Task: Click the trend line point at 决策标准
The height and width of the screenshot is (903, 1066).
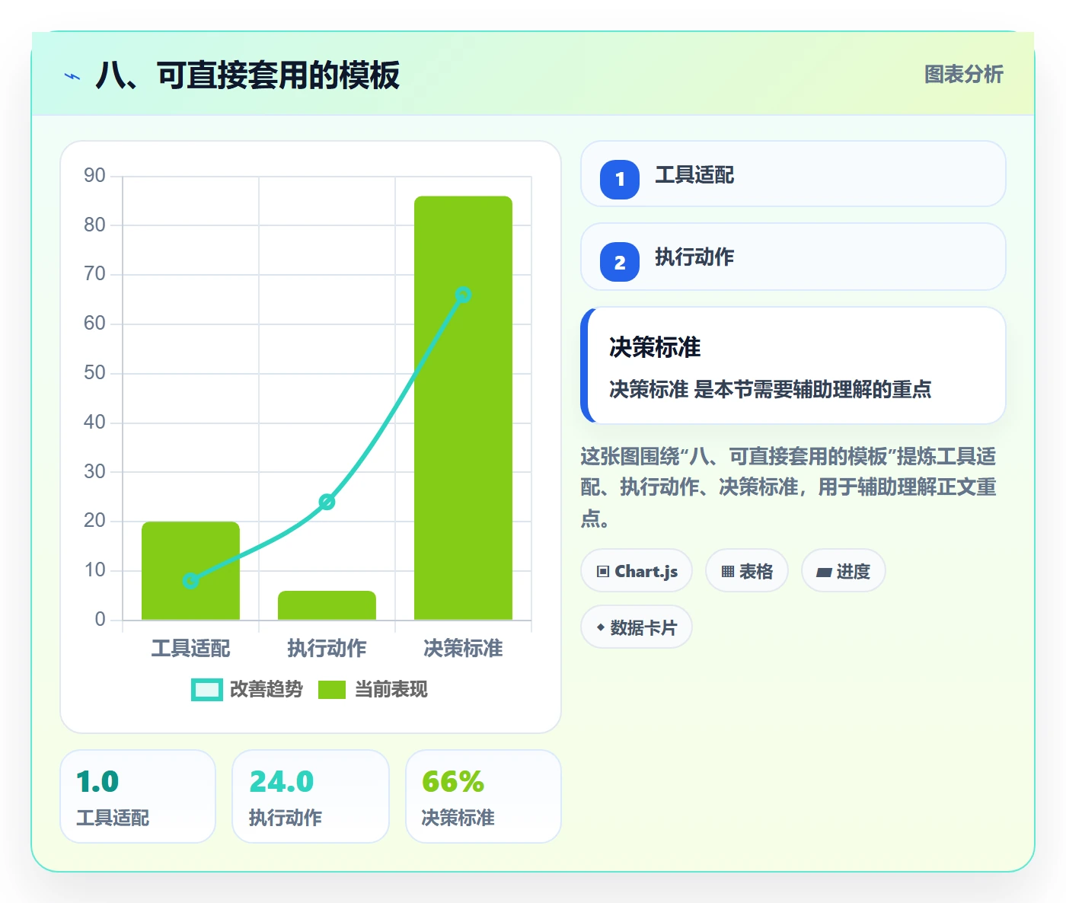Action: [x=463, y=295]
